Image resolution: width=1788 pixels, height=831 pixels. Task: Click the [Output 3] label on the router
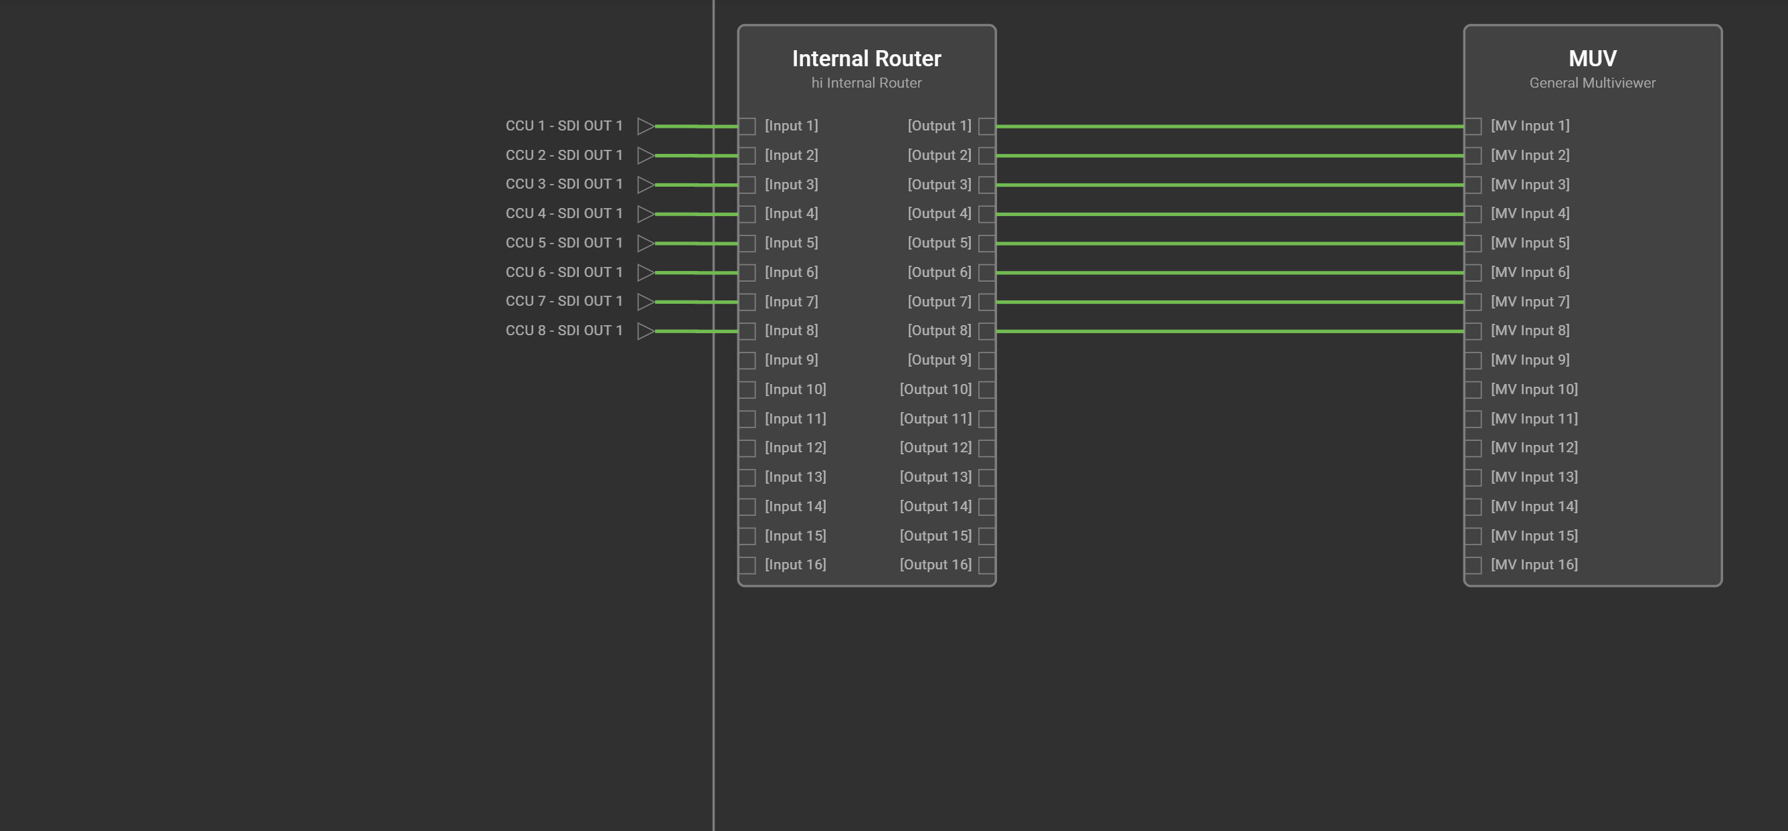pos(939,185)
